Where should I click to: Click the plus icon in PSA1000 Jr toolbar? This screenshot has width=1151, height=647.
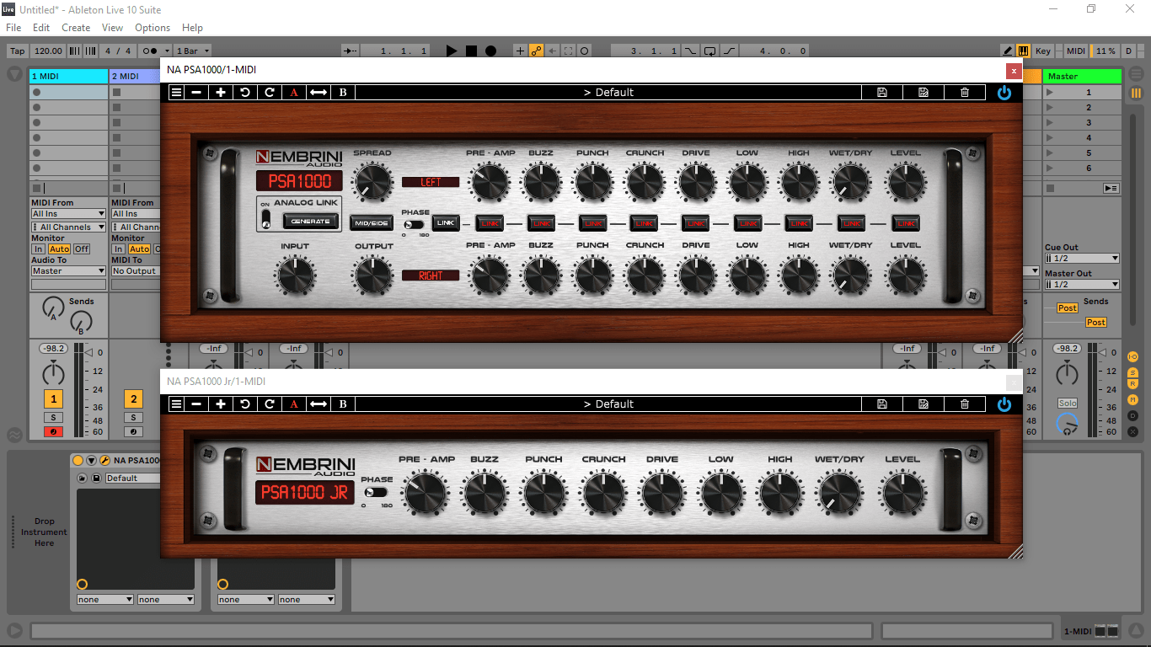coord(221,404)
